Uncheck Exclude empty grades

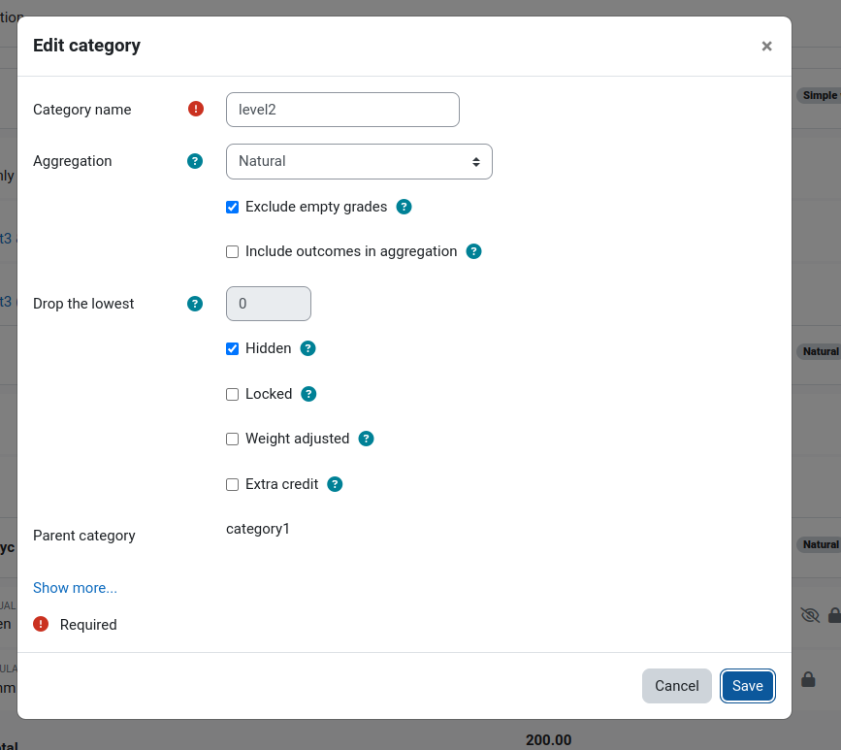[x=232, y=207]
